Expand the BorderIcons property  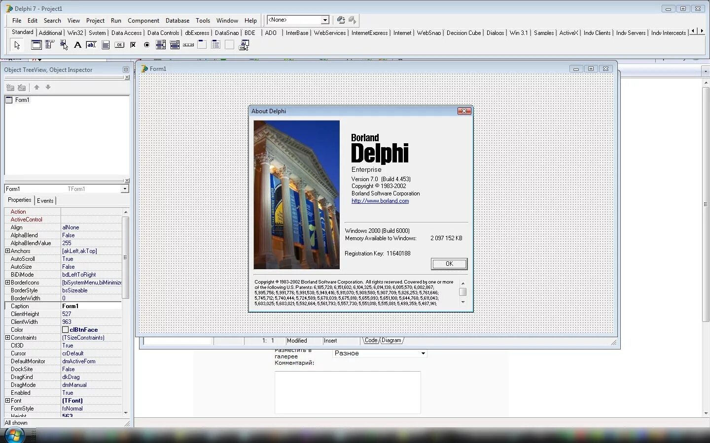click(x=7, y=283)
